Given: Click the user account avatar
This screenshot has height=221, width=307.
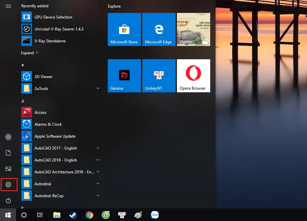Looking at the screenshot, I should [8, 137].
